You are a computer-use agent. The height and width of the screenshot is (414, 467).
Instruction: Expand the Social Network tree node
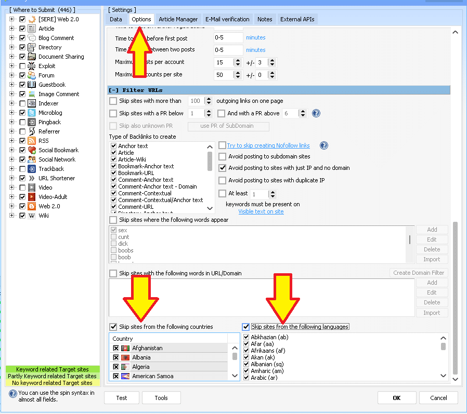point(11,159)
